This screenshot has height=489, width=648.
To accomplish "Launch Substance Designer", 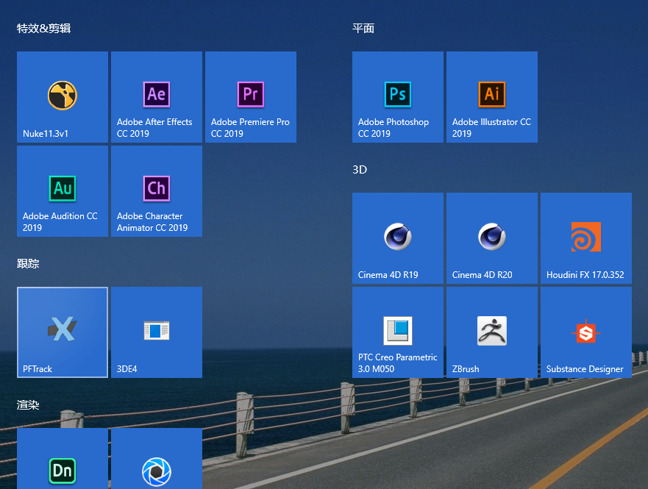I will tap(586, 332).
